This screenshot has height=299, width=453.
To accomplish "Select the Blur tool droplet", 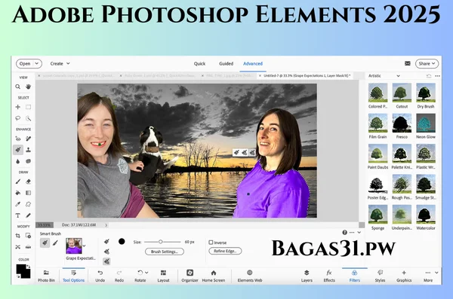I will (18, 161).
